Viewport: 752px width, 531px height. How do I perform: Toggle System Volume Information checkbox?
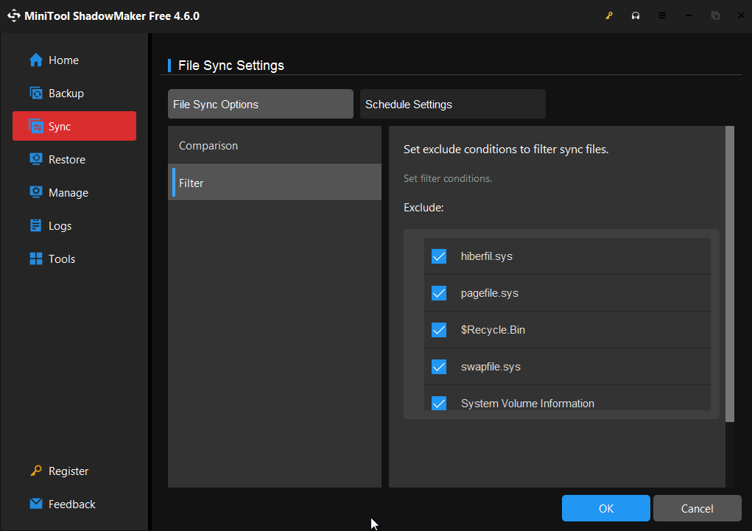439,403
